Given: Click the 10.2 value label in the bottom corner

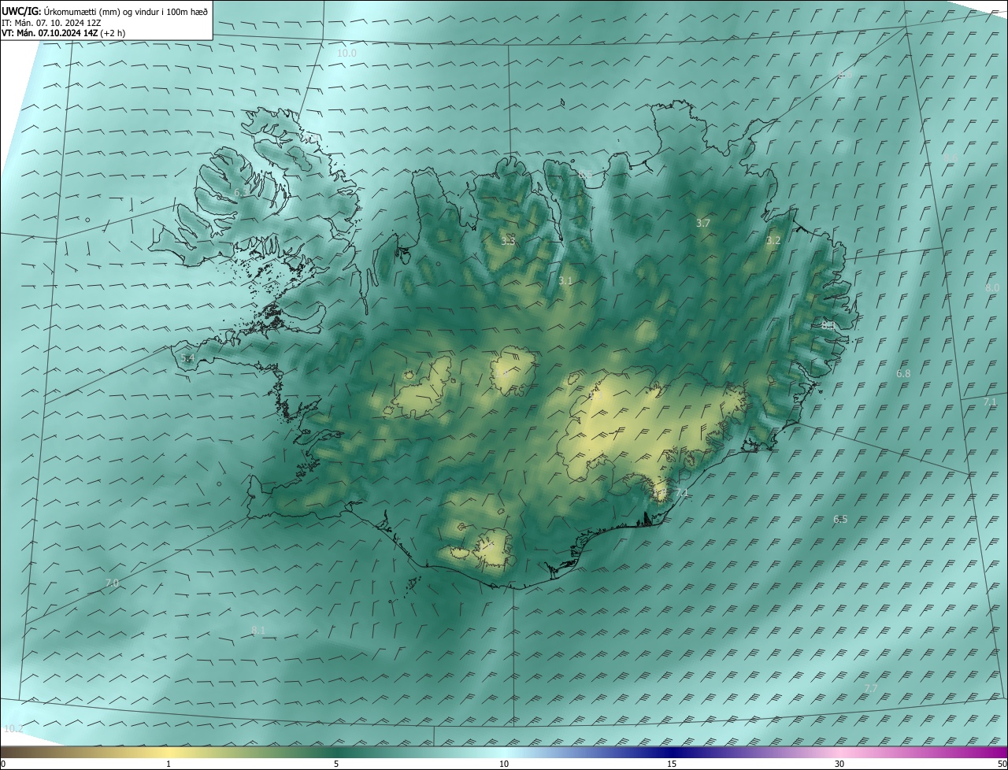Looking at the screenshot, I should click(x=13, y=730).
